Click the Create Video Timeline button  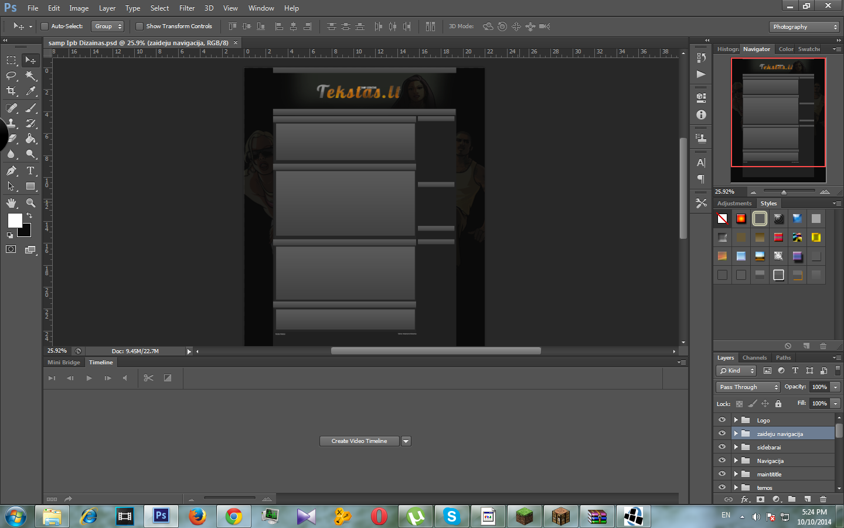click(359, 441)
